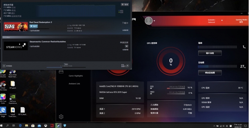This screenshot has width=249, height=128.
Task: Click the toolbox icon in Dragon Center sidebar
Action: coord(61,72)
